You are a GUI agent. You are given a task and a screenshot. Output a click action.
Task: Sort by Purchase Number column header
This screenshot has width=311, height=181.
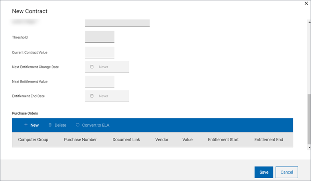point(80,140)
